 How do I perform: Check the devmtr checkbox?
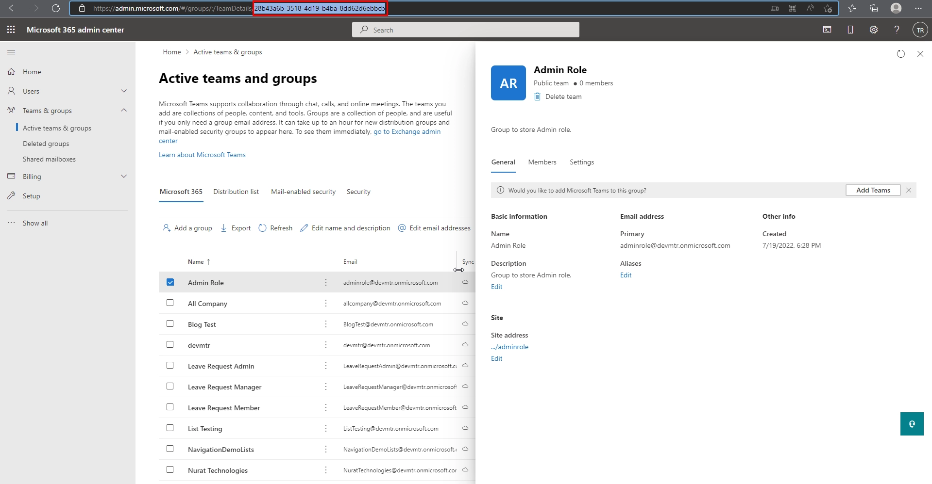tap(170, 344)
